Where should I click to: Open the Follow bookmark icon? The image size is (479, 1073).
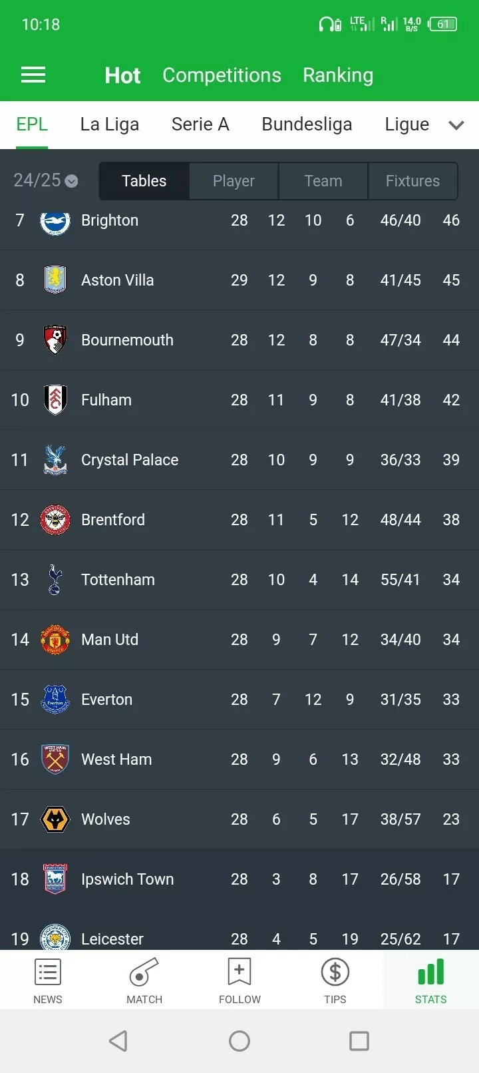(239, 972)
